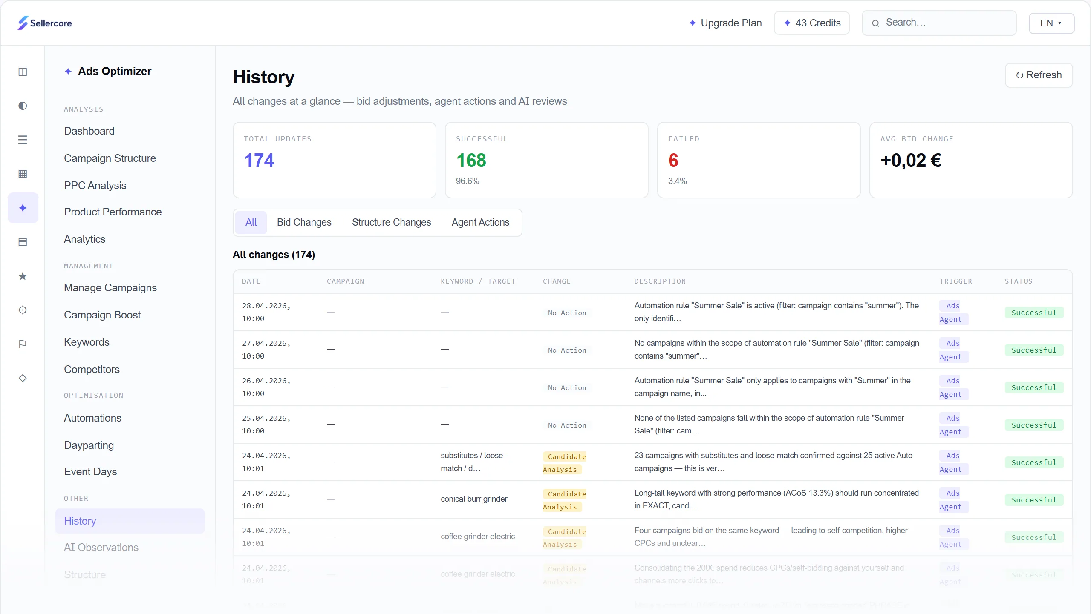Click the 27.04.2026 row's No Action badge
This screenshot has width=1091, height=614.
pos(567,350)
